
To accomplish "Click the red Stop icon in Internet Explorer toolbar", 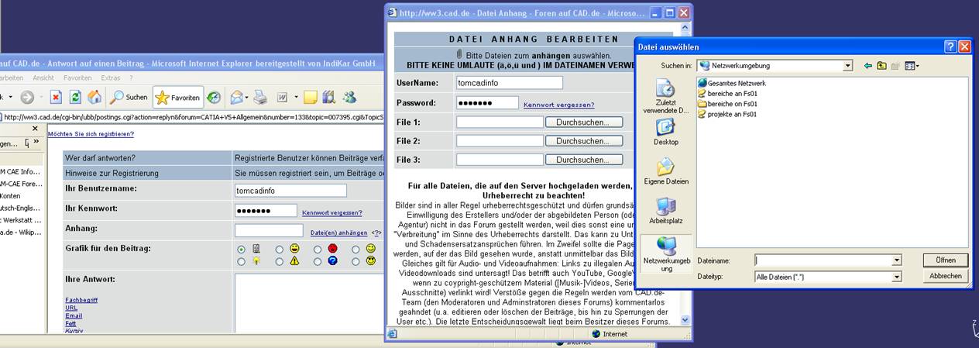I will click(x=56, y=97).
